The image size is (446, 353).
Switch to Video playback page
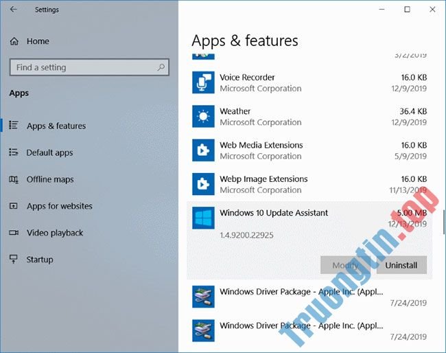(x=55, y=233)
